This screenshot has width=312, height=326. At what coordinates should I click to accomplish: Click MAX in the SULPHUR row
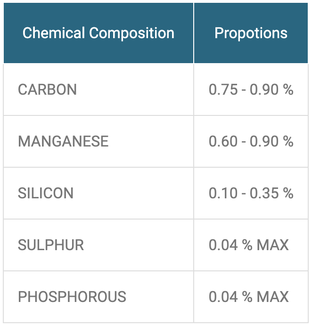tap(273, 245)
